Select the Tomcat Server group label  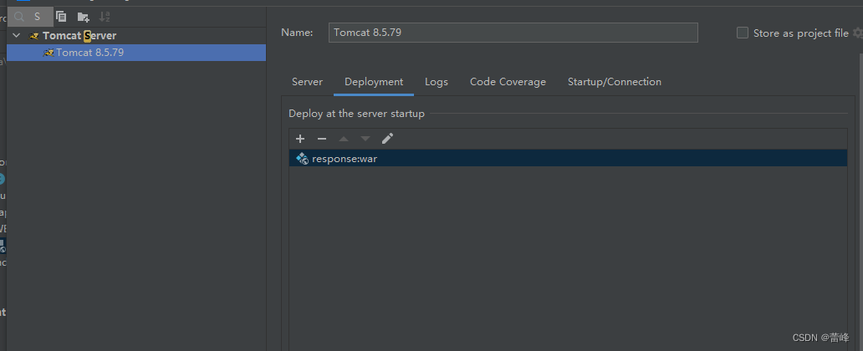tap(79, 36)
